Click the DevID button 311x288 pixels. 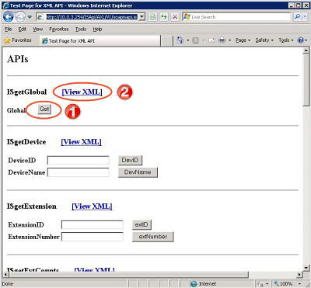[x=130, y=160]
